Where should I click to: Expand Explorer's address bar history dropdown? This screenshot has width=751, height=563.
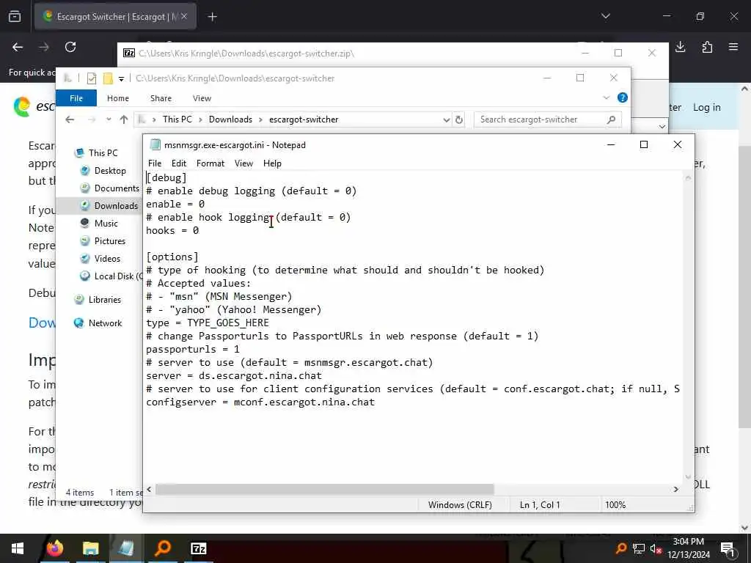point(447,119)
